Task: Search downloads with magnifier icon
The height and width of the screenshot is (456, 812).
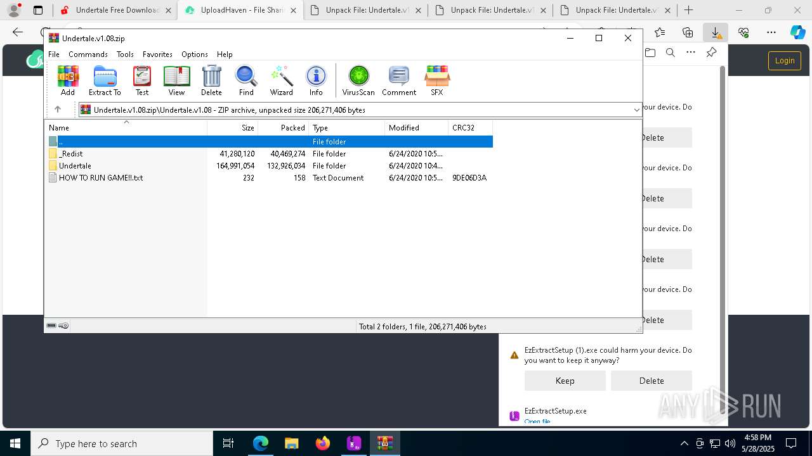Action: coord(671,53)
